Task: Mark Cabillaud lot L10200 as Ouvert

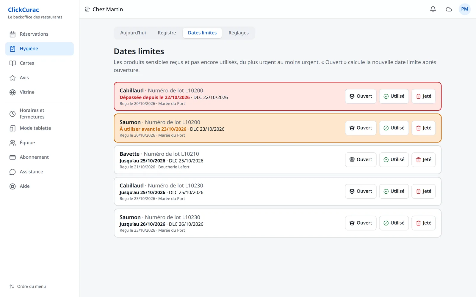Action: coord(361,96)
